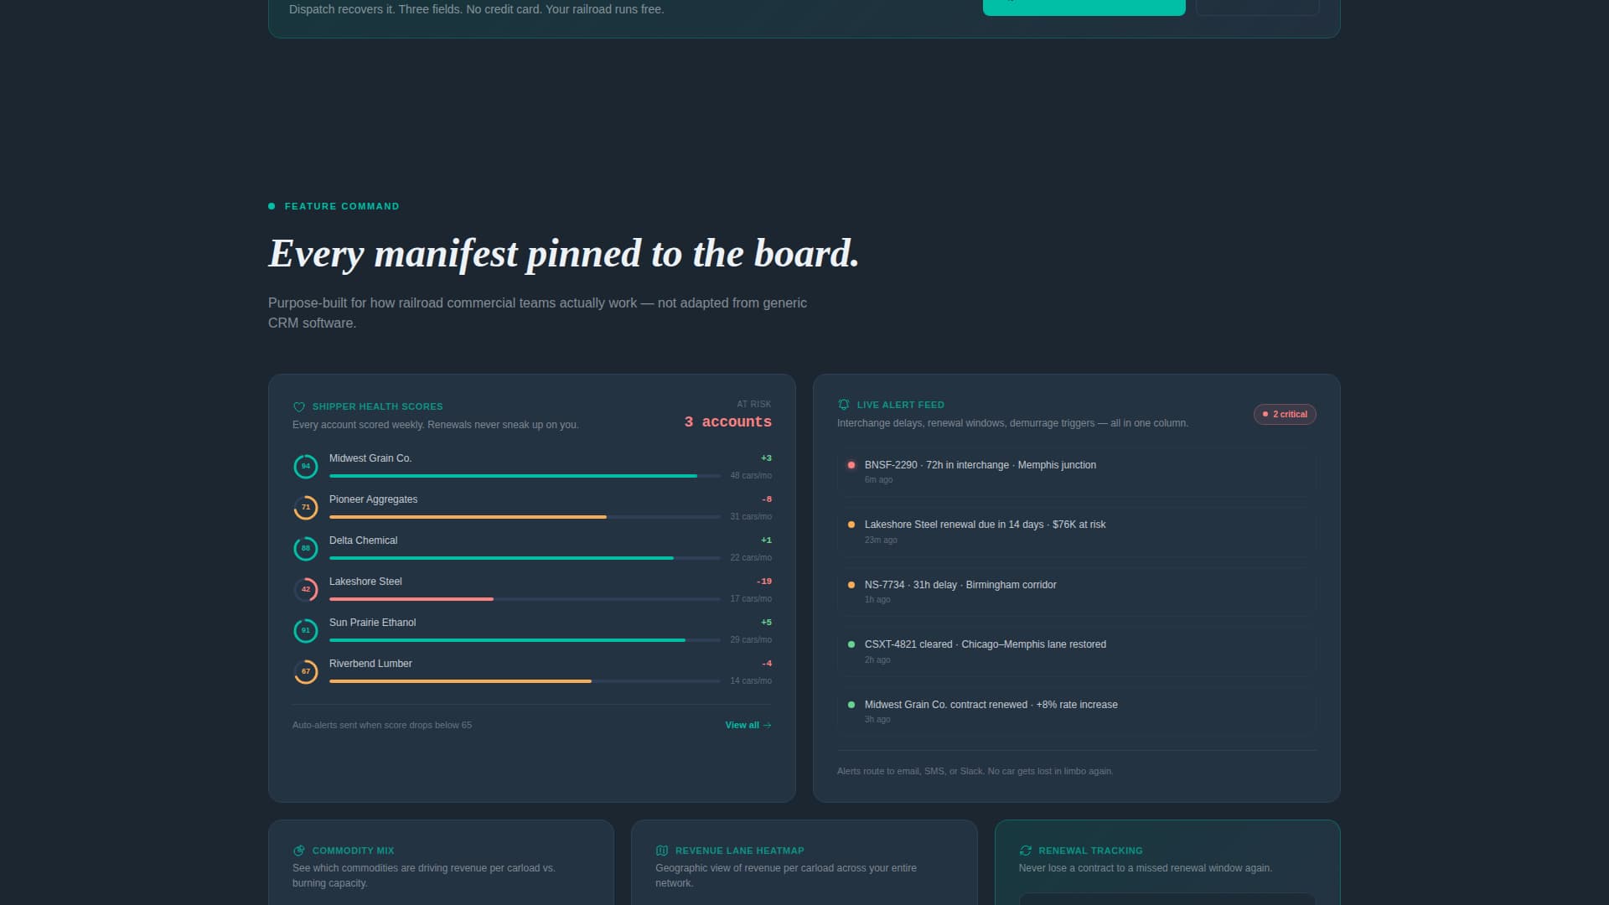Click red status dot on BNSF-2290 alert
Viewport: 1609px width, 905px height.
[851, 465]
